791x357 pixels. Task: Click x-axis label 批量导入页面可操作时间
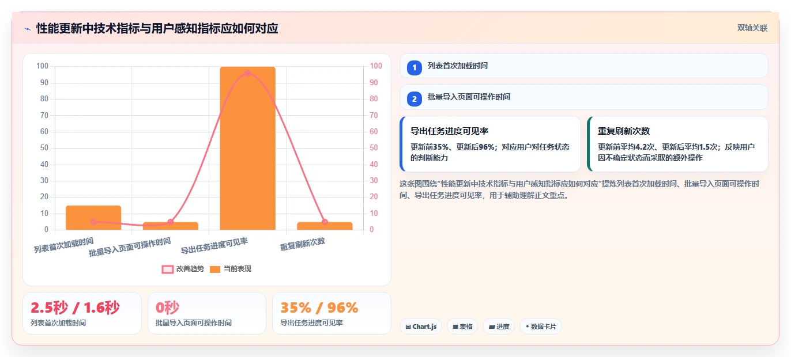(x=130, y=247)
